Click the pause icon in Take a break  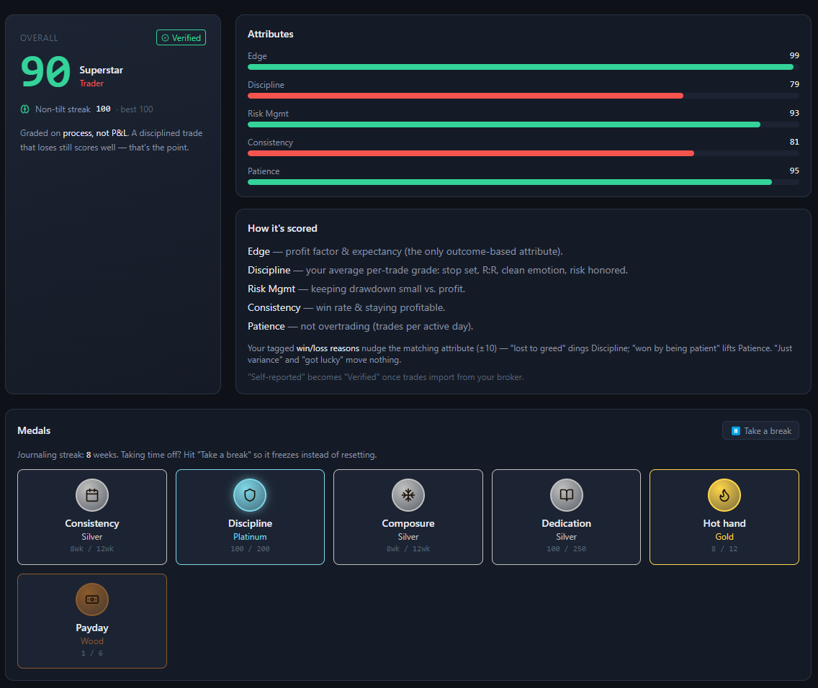736,430
